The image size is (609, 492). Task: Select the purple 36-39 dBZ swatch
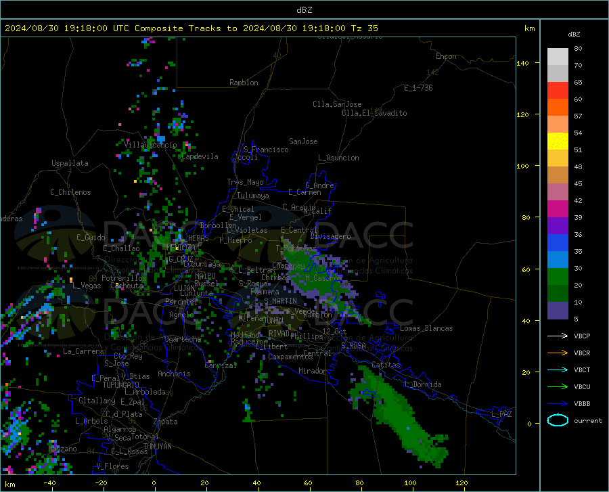click(558, 226)
